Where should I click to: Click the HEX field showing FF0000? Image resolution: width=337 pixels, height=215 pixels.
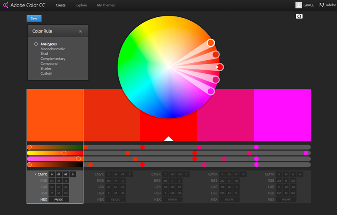coord(172,199)
